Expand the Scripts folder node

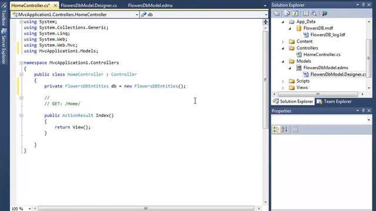[283, 81]
